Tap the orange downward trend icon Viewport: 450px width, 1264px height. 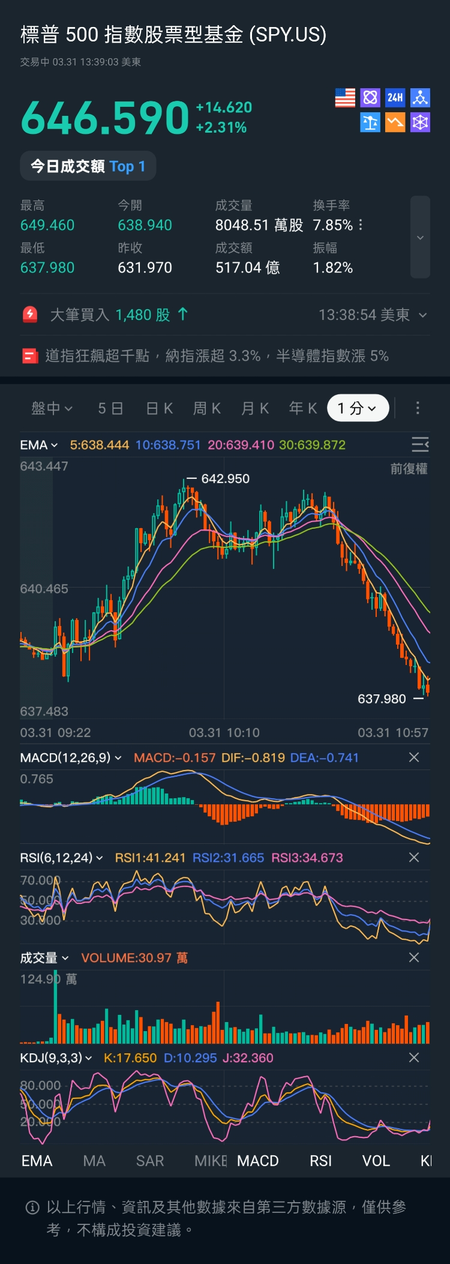(x=395, y=123)
